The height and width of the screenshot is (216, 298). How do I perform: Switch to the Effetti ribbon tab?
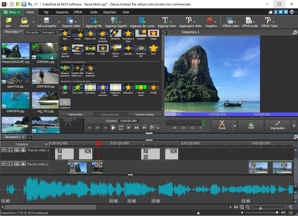tap(78, 12)
